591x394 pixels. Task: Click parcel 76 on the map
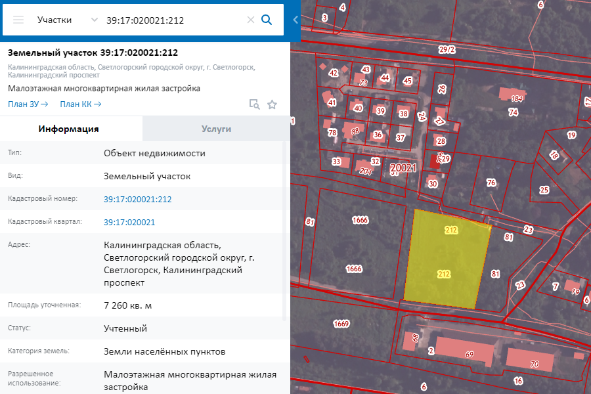point(491,183)
